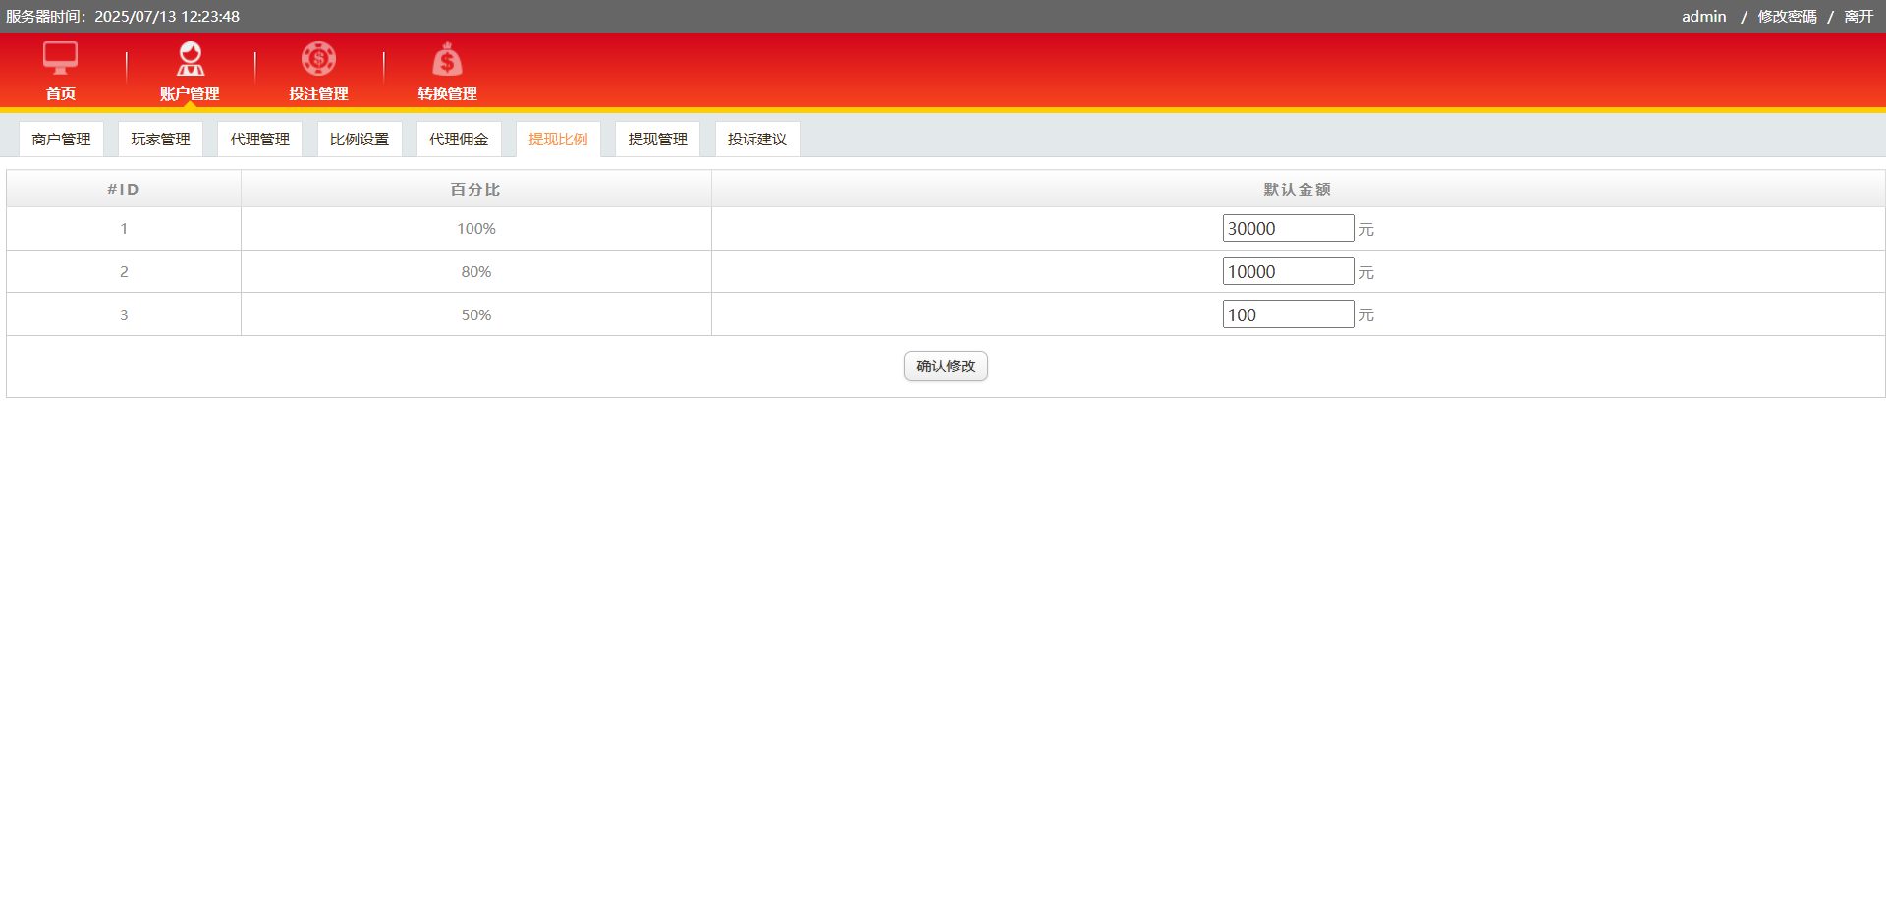The image size is (1886, 908).
Task: Click the 确认修改 button
Action: point(945,367)
